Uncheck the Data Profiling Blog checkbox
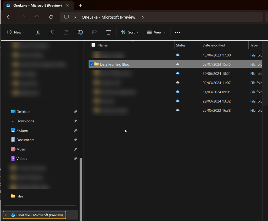268x221 pixels. (x=92, y=64)
